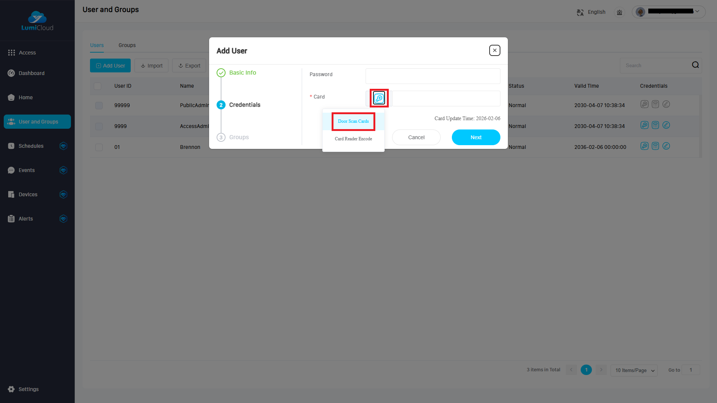Toggle the select-all checkbox in table header
Screen dimensions: 717x403
pyautogui.click(x=97, y=86)
